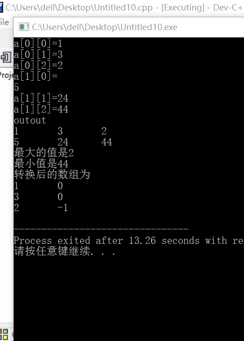
Task: Click the "最大的值是2" output line
Action: tap(44, 152)
